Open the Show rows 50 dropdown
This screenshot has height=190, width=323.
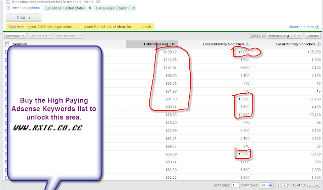pos(266,185)
